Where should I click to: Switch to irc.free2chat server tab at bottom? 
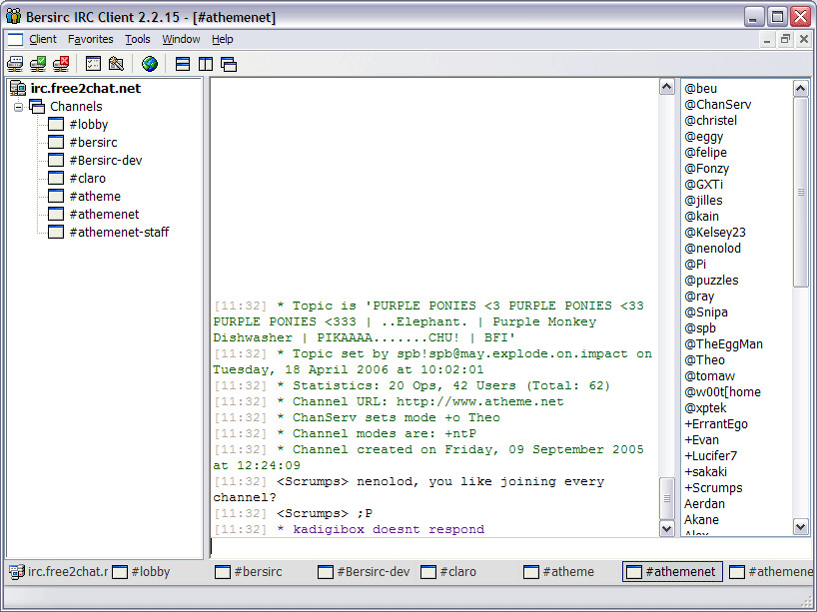point(58,572)
